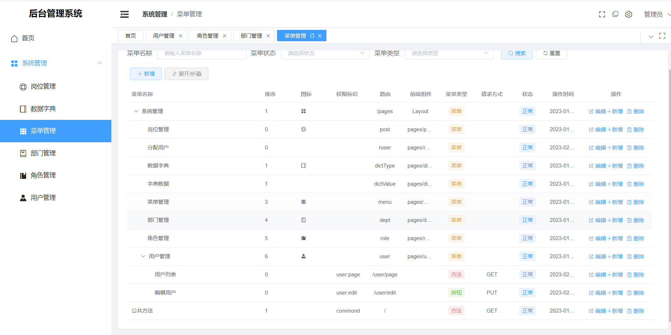The image size is (671, 335).
Task: Collapse the 系统管理 table row
Action: 136,111
